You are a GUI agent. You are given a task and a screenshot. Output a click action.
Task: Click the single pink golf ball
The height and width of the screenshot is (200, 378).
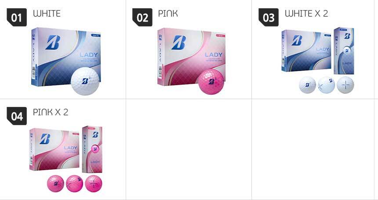(x=211, y=82)
